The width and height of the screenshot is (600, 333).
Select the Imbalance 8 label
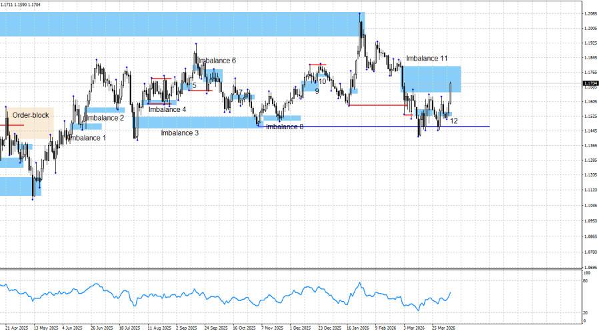point(285,127)
